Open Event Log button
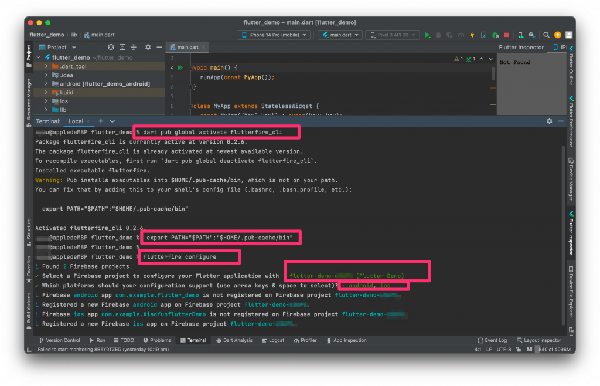Screen dimensions: 600x386 pos(492,340)
